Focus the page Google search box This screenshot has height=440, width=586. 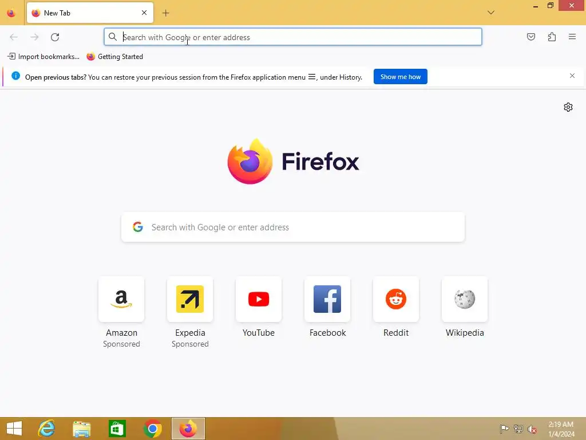[x=292, y=227]
